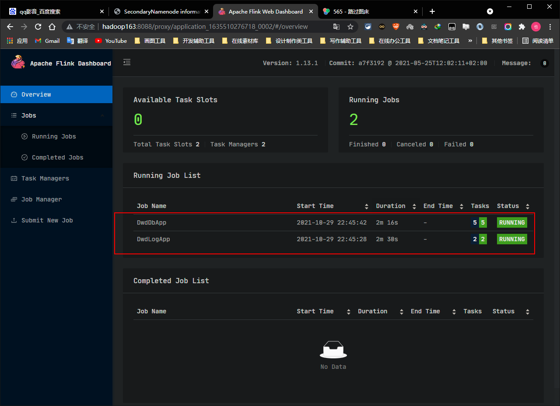Go to Task Managers page
560x406 pixels.
[x=56, y=178]
